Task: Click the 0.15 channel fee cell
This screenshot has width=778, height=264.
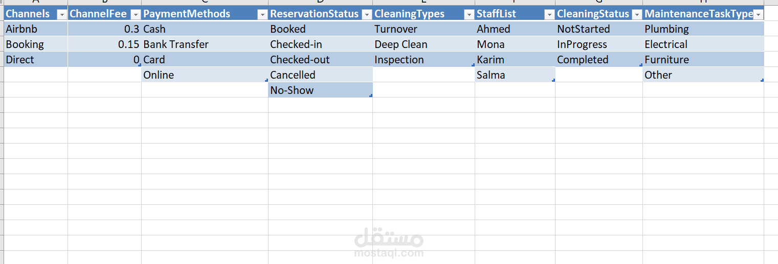Action: click(x=105, y=44)
